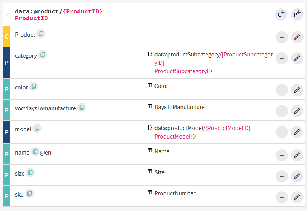
Task: Click the yellow C class badge
Action: (x=7, y=37)
